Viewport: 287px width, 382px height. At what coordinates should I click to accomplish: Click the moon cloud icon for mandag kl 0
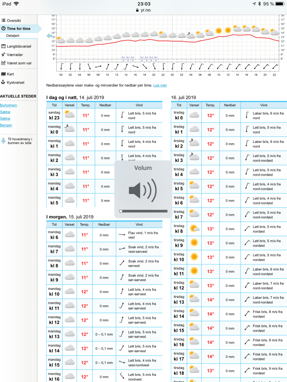(x=69, y=128)
